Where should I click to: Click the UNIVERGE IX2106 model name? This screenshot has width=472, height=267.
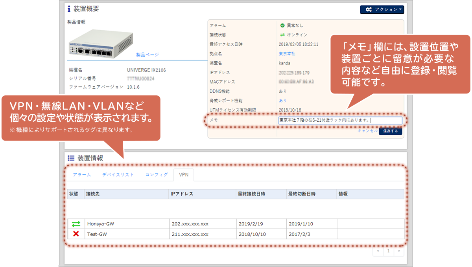146,70
